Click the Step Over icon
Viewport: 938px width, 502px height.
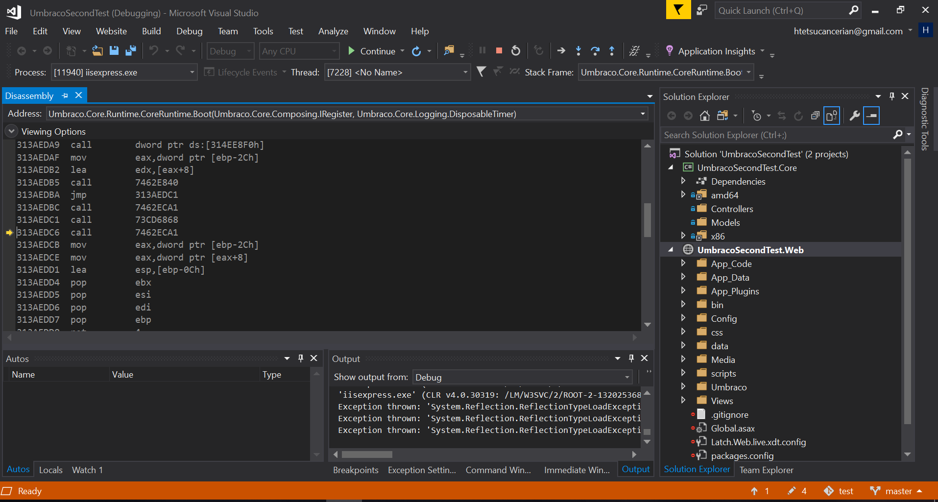click(x=595, y=51)
